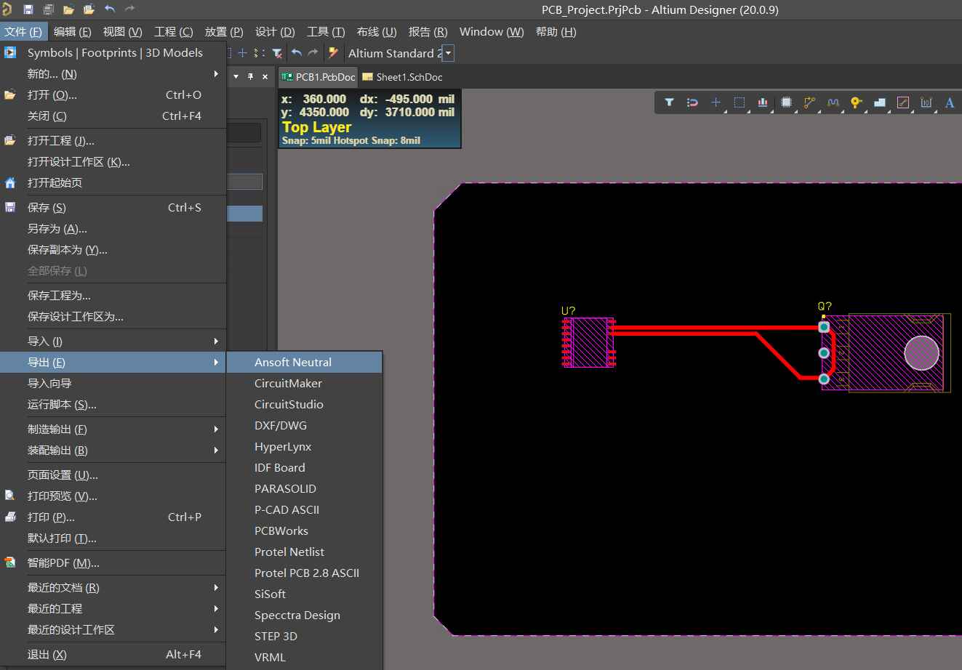Pin the left panel with the pin toggle

point(249,76)
